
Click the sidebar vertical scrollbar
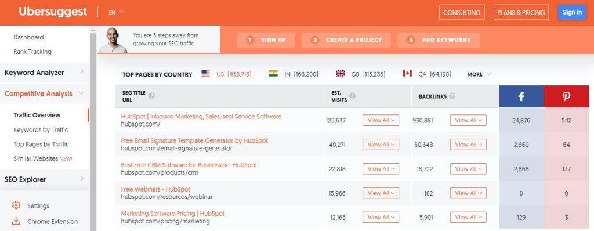(93, 132)
